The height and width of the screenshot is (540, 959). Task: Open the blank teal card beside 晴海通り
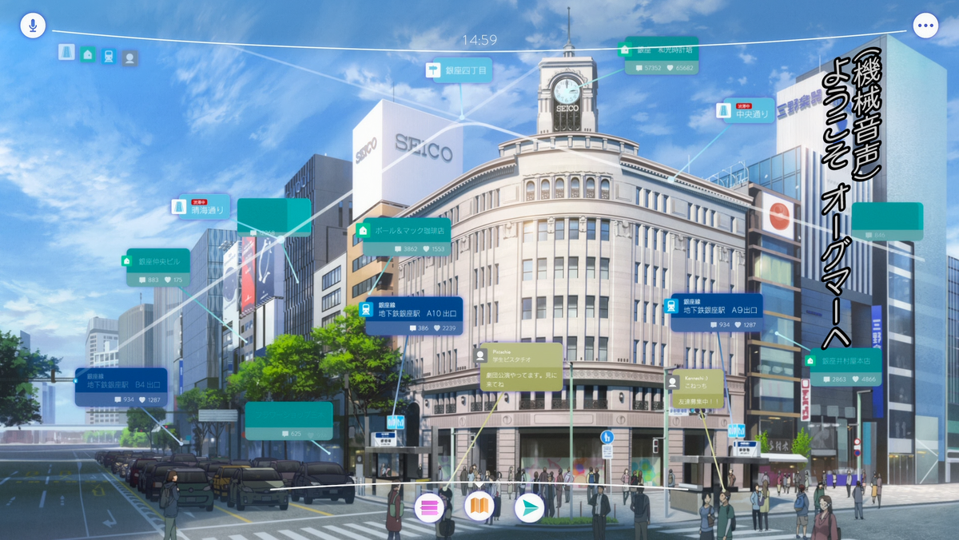pyautogui.click(x=274, y=217)
